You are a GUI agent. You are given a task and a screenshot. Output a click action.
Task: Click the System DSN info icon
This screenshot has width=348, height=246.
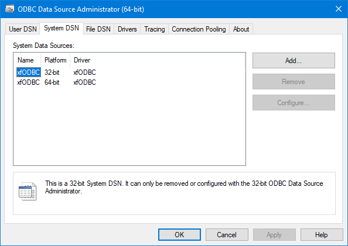(28, 191)
